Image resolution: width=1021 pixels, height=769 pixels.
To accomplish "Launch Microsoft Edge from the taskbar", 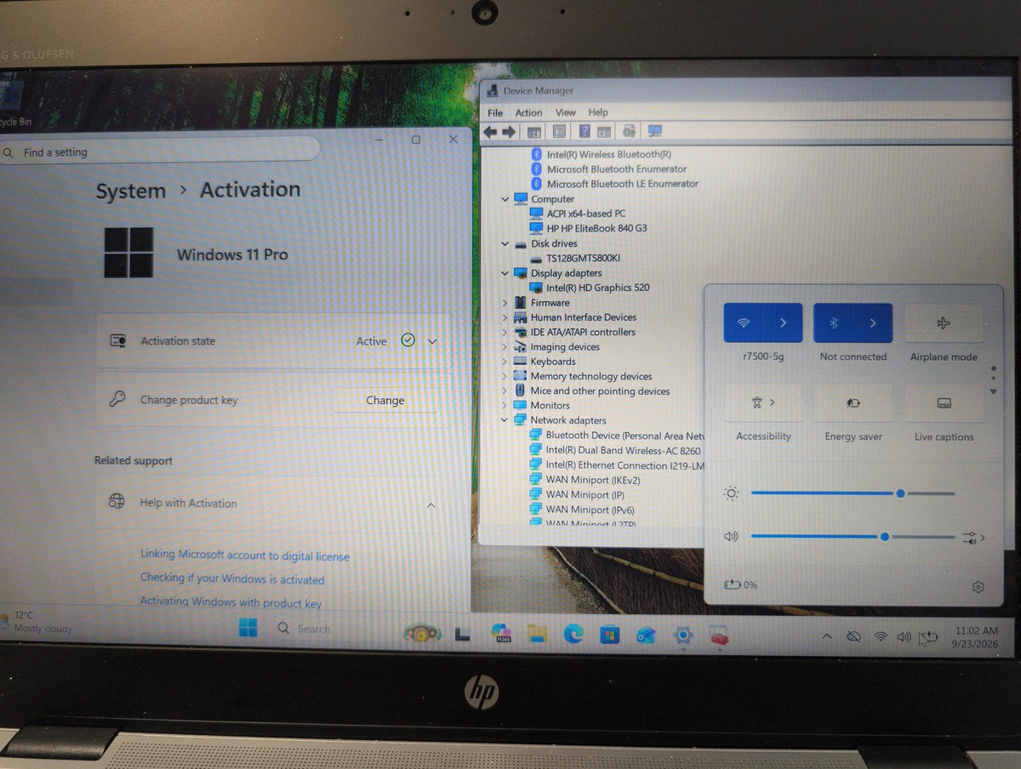I will tap(573, 634).
